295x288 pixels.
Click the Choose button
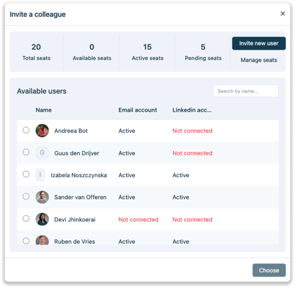(269, 270)
